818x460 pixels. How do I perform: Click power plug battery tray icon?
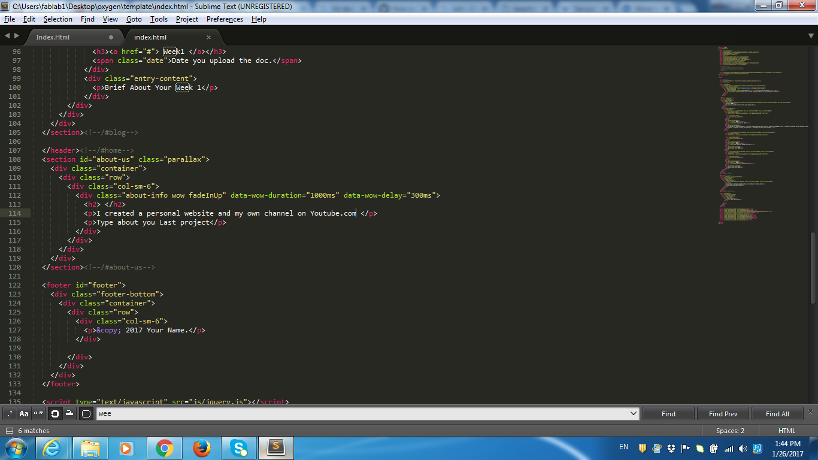pos(714,448)
